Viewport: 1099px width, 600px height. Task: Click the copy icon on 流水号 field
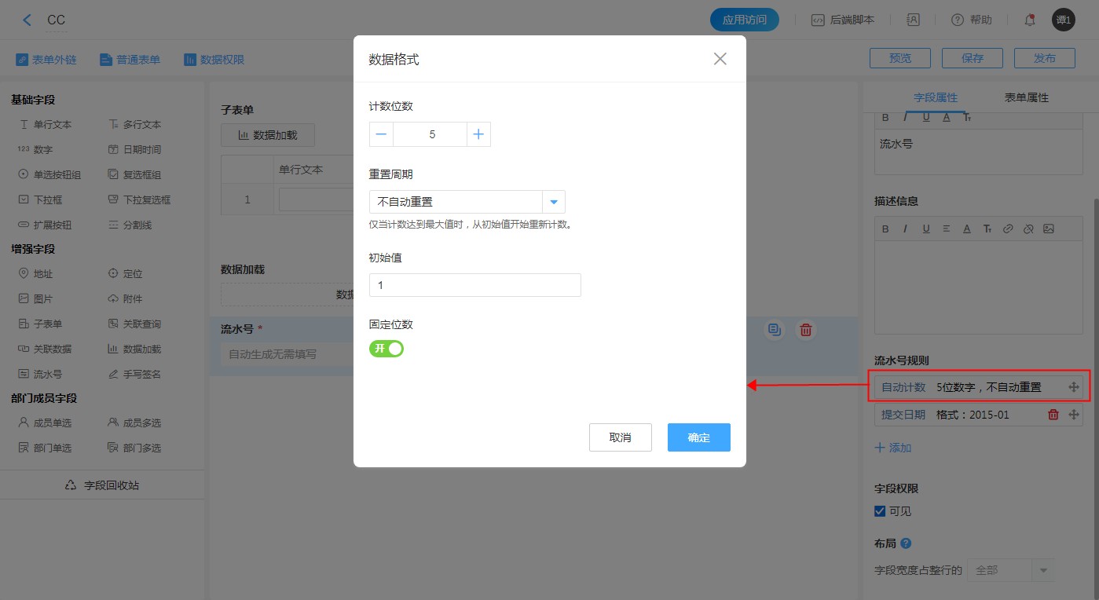(775, 330)
